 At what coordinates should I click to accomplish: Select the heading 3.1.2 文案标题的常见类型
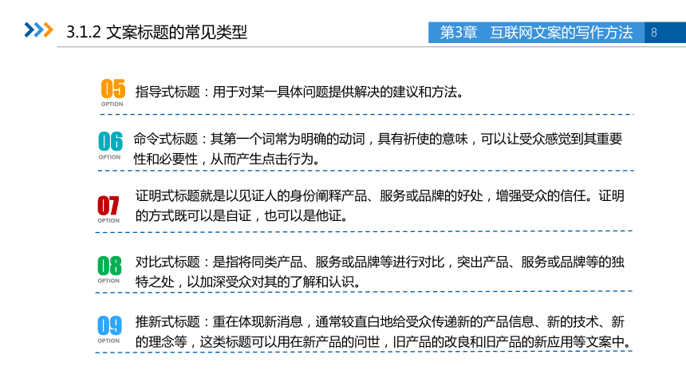tap(156, 32)
